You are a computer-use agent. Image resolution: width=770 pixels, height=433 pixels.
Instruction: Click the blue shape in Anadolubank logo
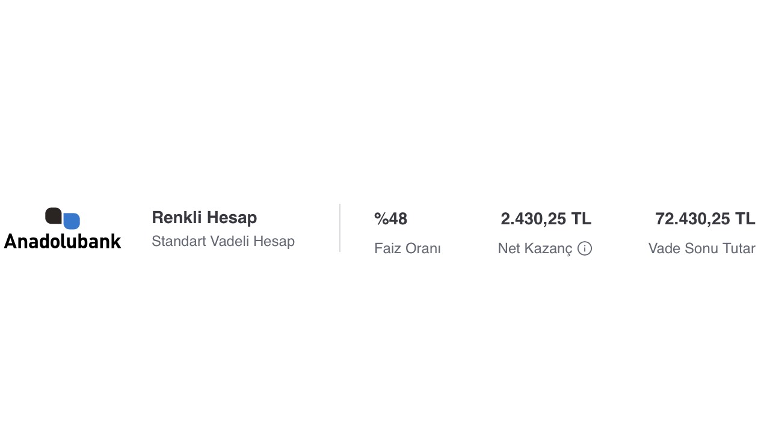(72, 221)
